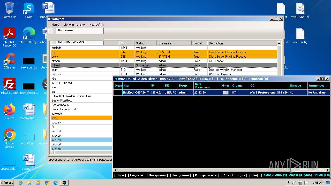Select audiodg process row
331x186 pixels.
tap(163, 48)
